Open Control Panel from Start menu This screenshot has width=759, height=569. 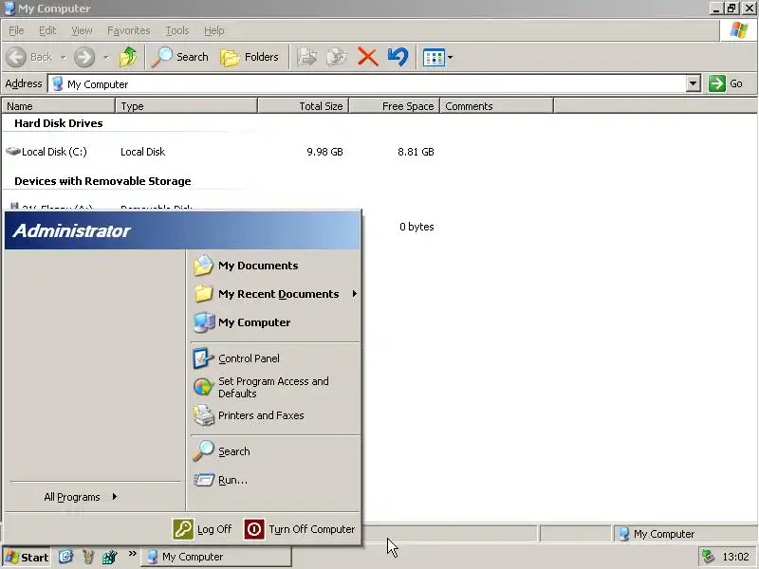click(237, 358)
